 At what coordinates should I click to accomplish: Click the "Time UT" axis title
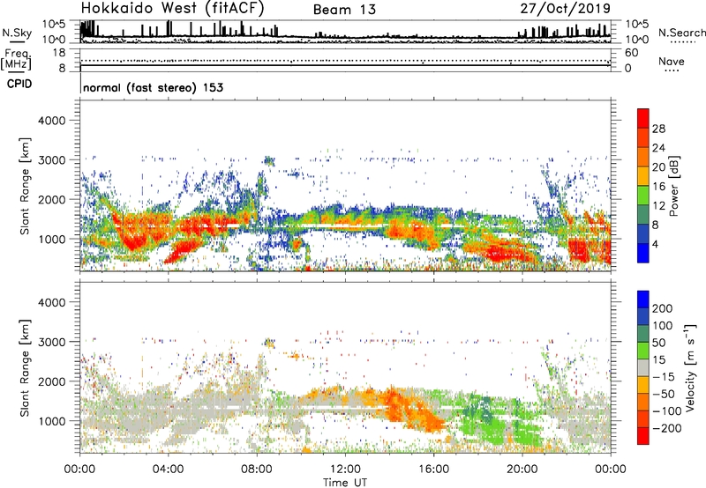pyautogui.click(x=345, y=482)
